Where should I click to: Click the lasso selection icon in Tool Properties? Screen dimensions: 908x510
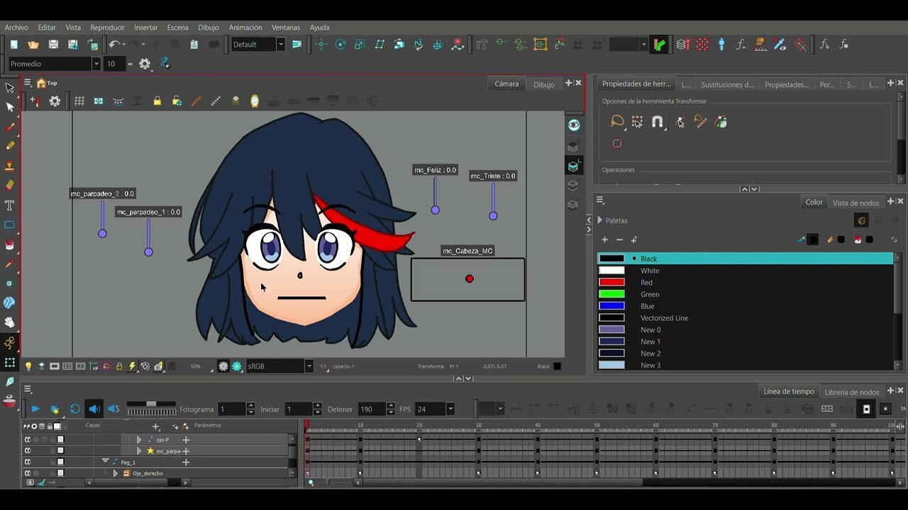tap(616, 121)
